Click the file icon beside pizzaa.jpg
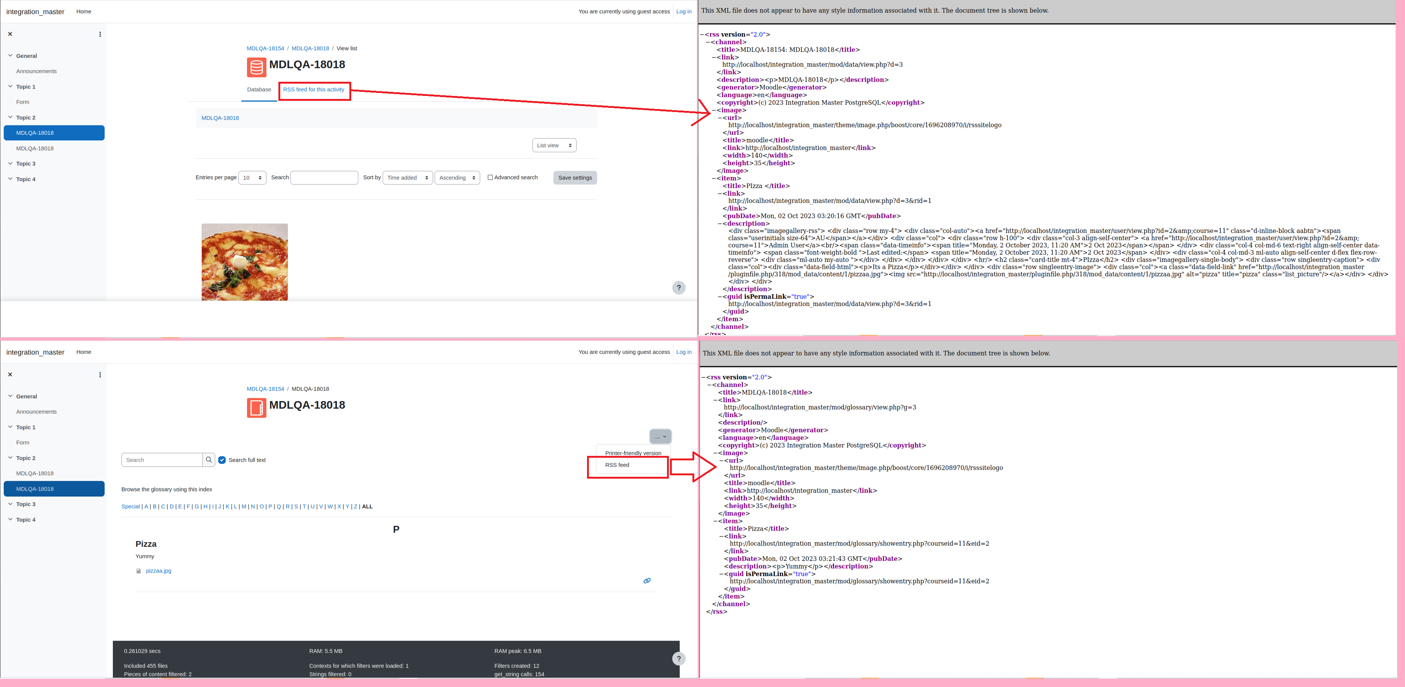 pyautogui.click(x=139, y=571)
